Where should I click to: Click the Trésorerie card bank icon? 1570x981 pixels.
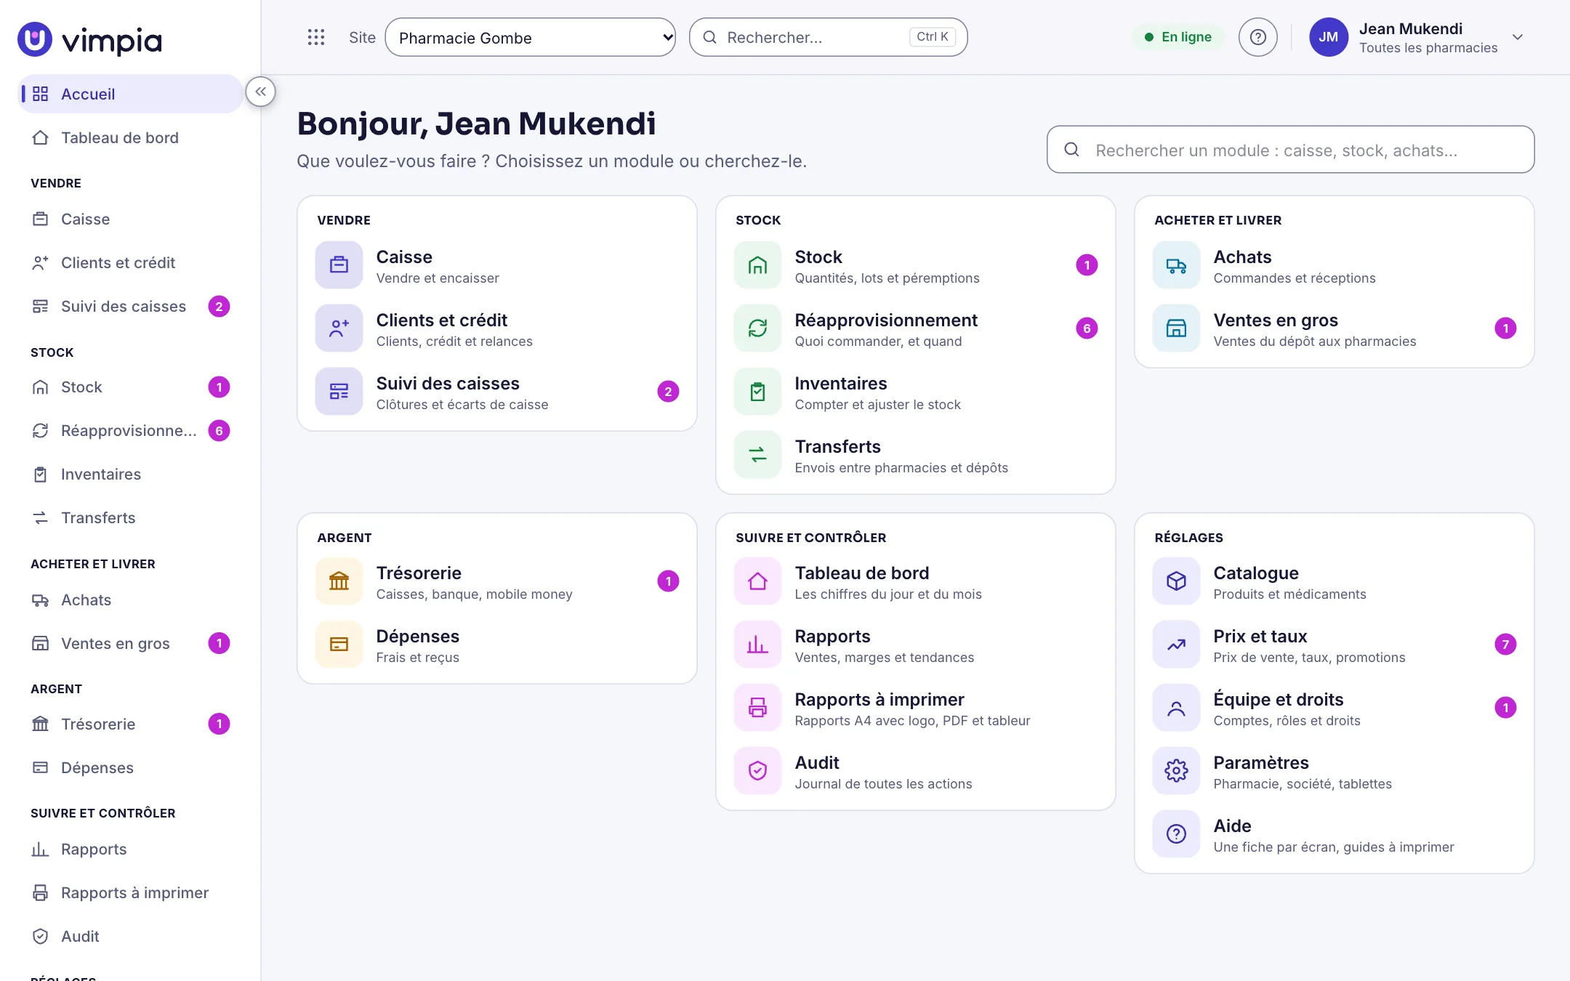click(339, 581)
